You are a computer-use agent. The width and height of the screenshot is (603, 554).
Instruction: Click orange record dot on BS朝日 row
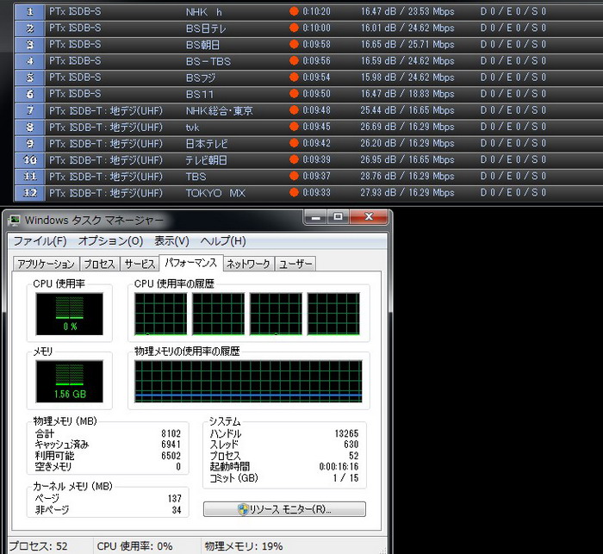click(294, 44)
